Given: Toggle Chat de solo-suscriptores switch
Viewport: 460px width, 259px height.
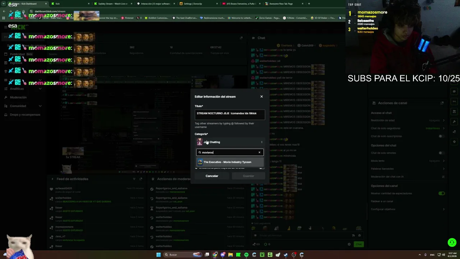Looking at the screenshot, I should [x=442, y=136].
